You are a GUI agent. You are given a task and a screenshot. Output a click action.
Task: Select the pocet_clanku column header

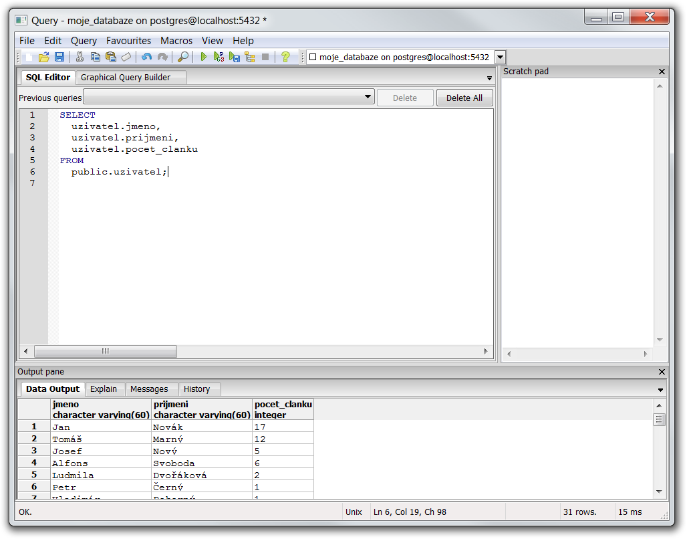coord(283,409)
